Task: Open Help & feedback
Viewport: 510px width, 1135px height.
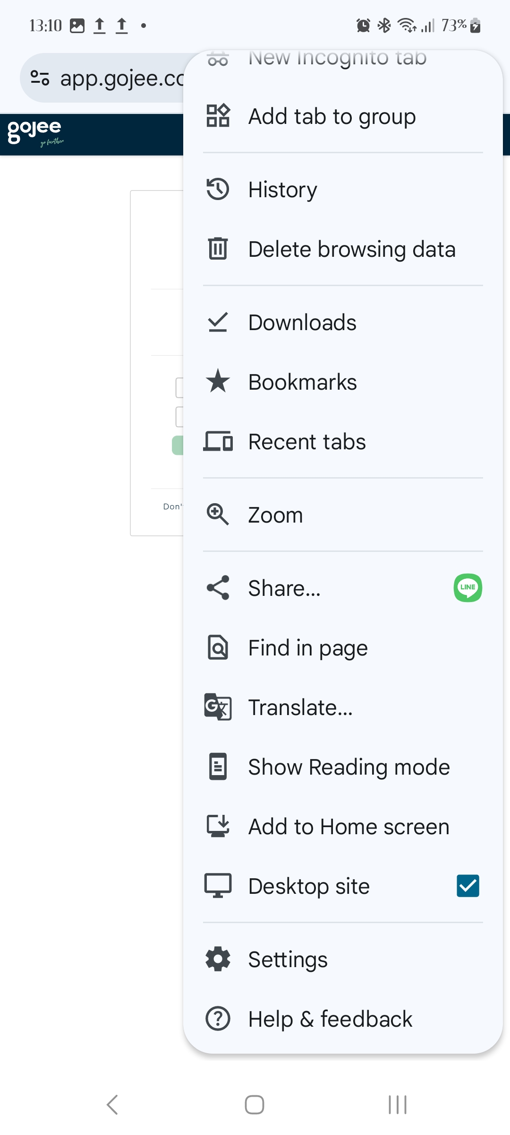Action: 330,1019
